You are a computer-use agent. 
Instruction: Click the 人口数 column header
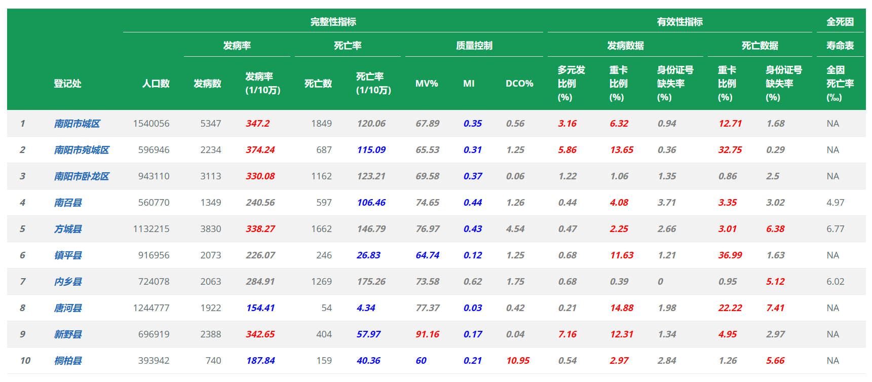(x=156, y=84)
